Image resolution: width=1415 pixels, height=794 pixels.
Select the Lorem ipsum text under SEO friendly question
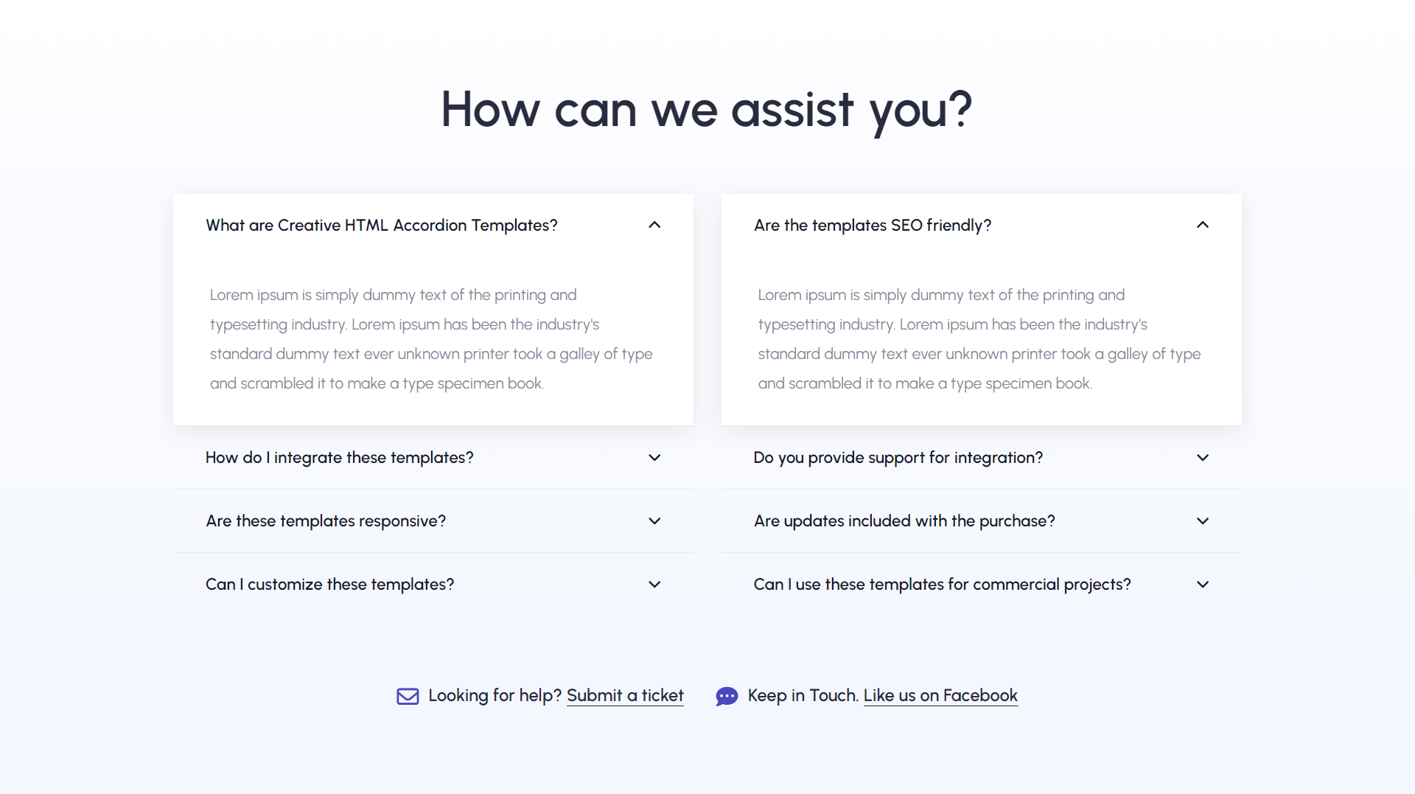[979, 339]
